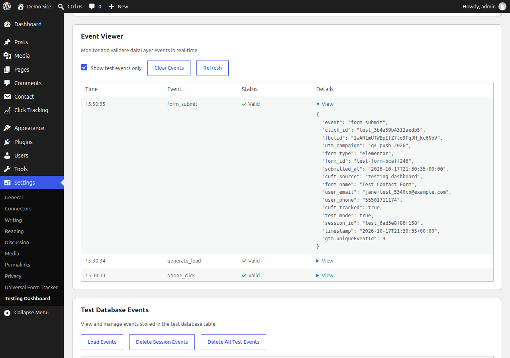Open the Privacy settings page
The height and width of the screenshot is (358, 510).
[13, 276]
